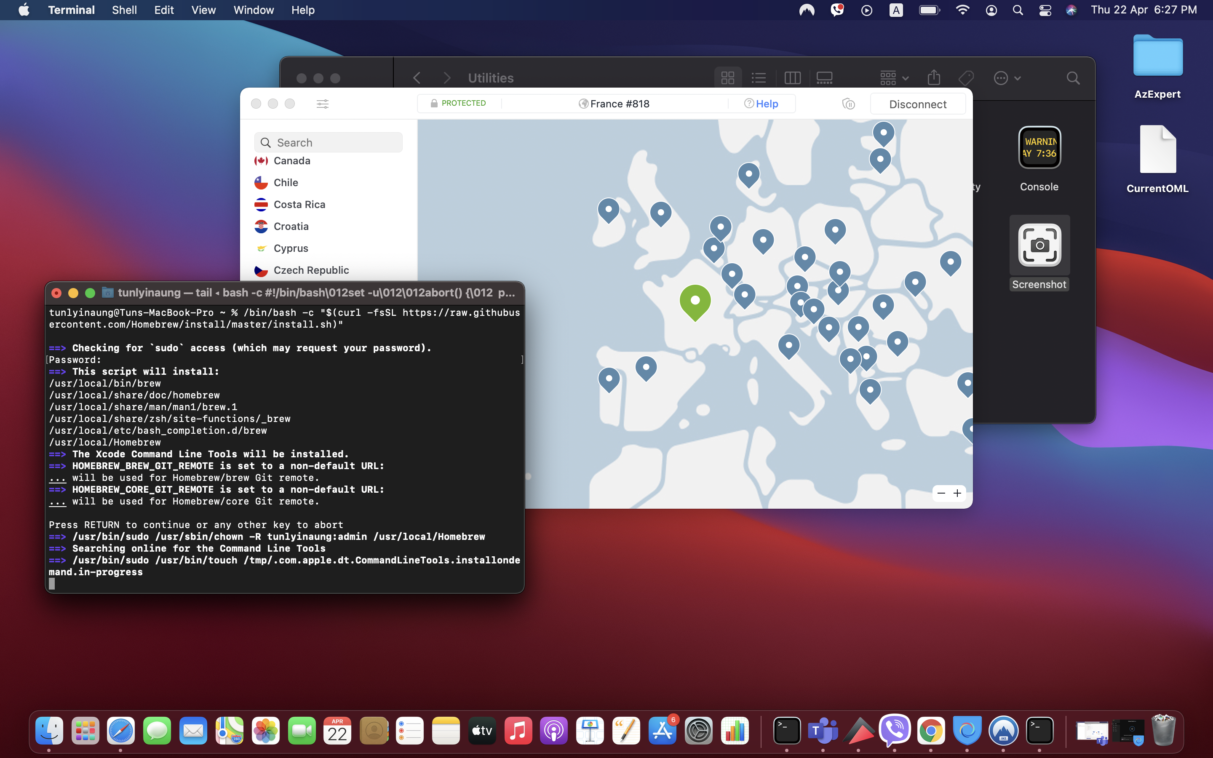This screenshot has width=1213, height=758.
Task: Click the Finder share icon
Action: [933, 78]
